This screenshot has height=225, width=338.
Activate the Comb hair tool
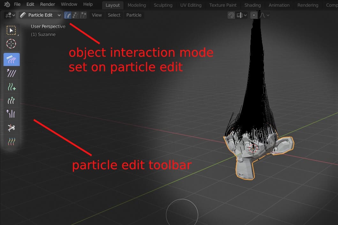point(11,59)
